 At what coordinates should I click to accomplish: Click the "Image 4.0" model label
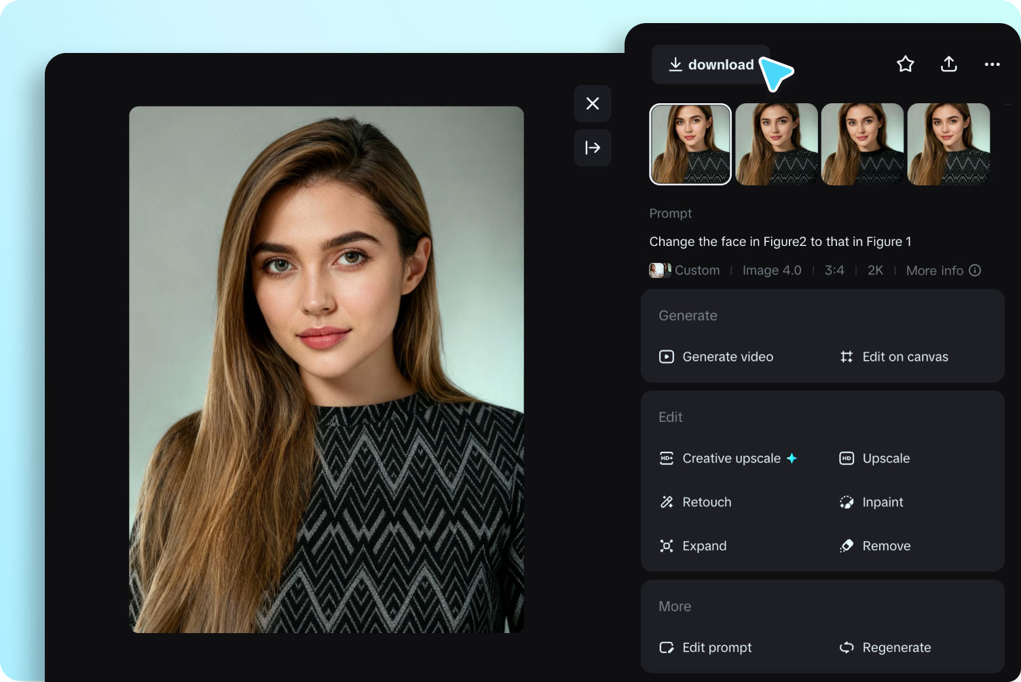point(772,270)
